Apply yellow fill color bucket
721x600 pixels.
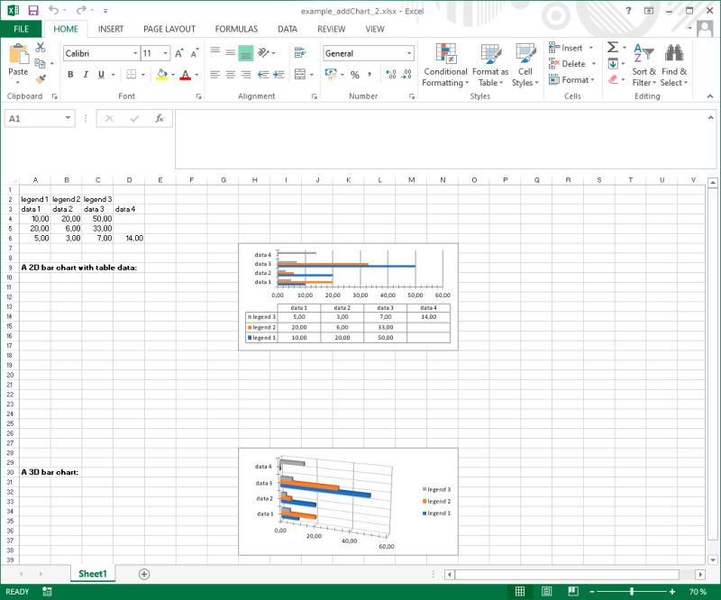[x=162, y=75]
